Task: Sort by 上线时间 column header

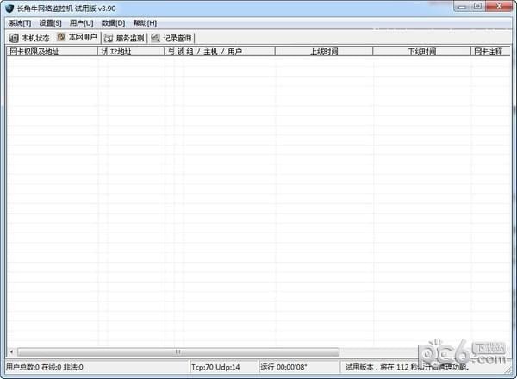Action: (324, 52)
